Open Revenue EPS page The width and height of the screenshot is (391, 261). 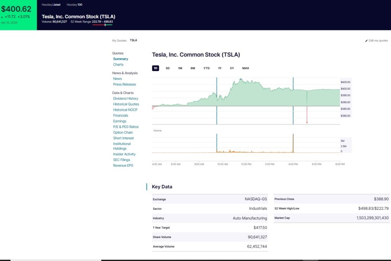(x=123, y=165)
